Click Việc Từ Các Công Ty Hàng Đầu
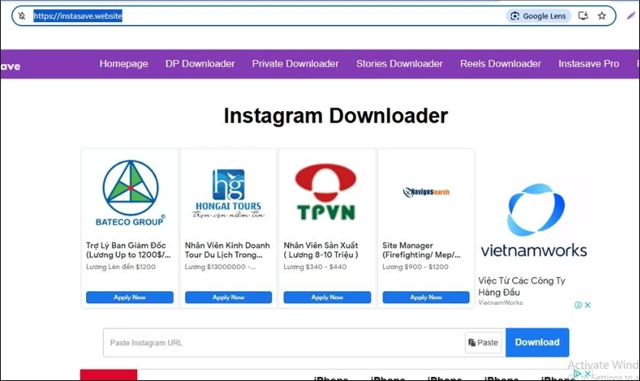The width and height of the screenshot is (640, 381). pyautogui.click(x=522, y=287)
